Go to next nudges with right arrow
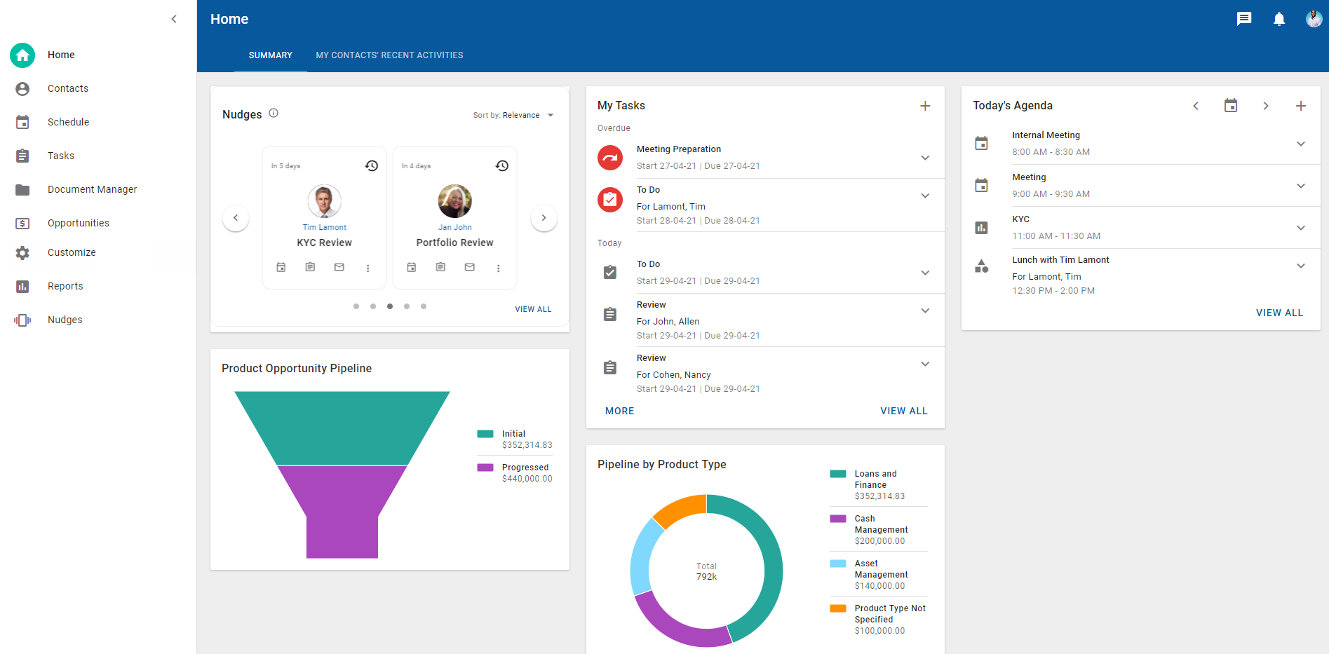Viewport: 1329px width, 654px height. [544, 218]
